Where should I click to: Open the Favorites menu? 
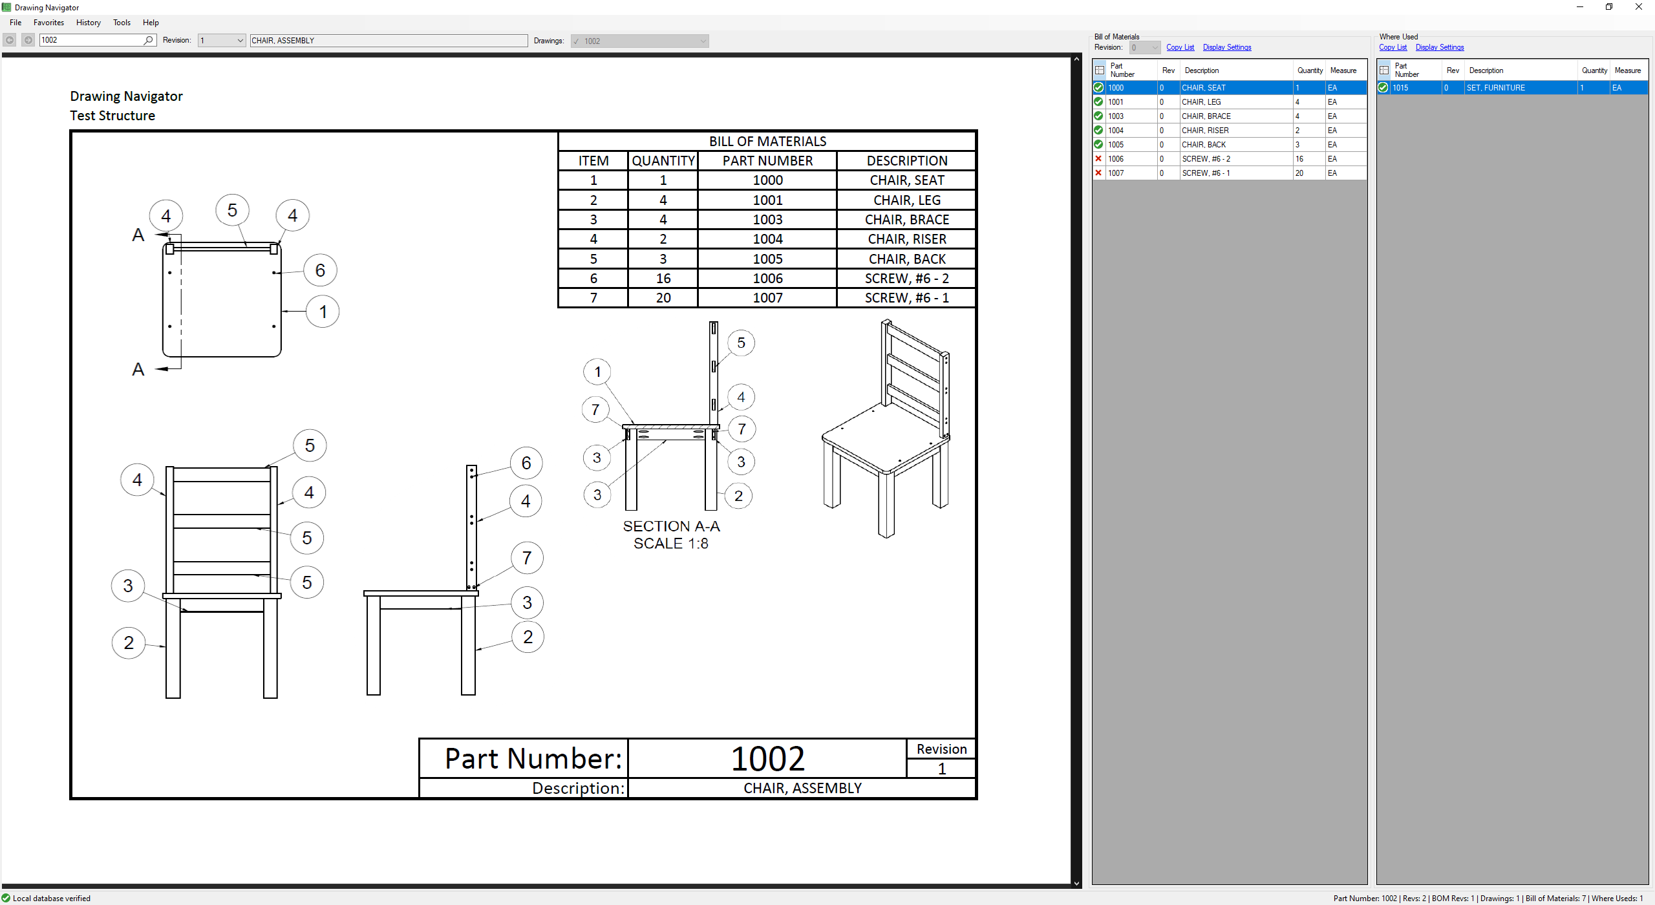pos(48,23)
